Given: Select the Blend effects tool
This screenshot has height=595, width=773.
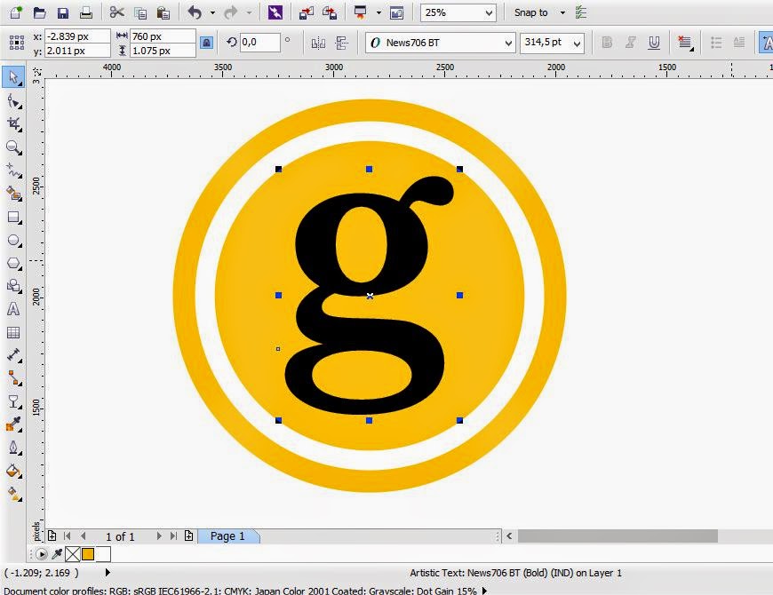Looking at the screenshot, I should tap(14, 402).
